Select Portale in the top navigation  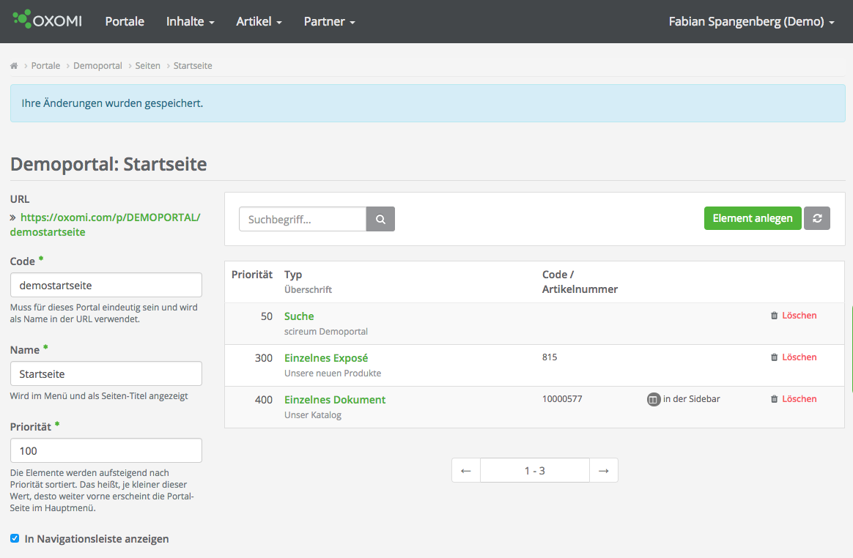[x=125, y=21]
